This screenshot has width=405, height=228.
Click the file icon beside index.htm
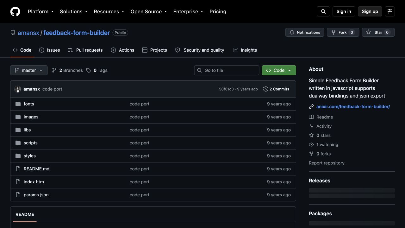tap(18, 182)
